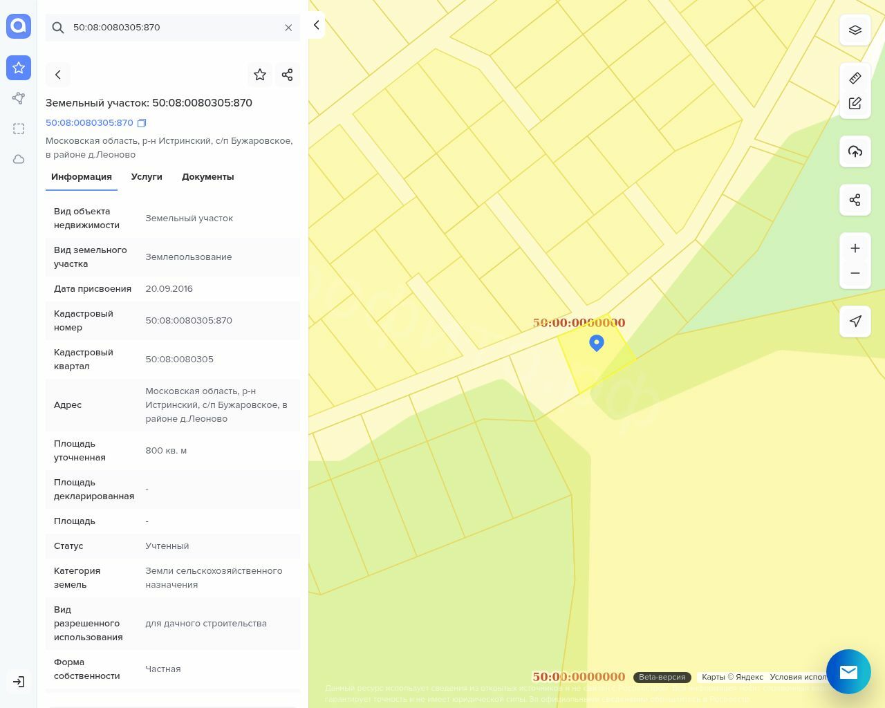Viewport: 885px width, 708px height.
Task: Share the parcel card from the panel header
Action: point(288,75)
